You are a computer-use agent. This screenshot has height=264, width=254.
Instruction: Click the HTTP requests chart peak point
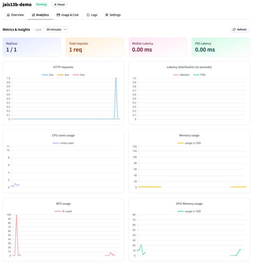116,79
